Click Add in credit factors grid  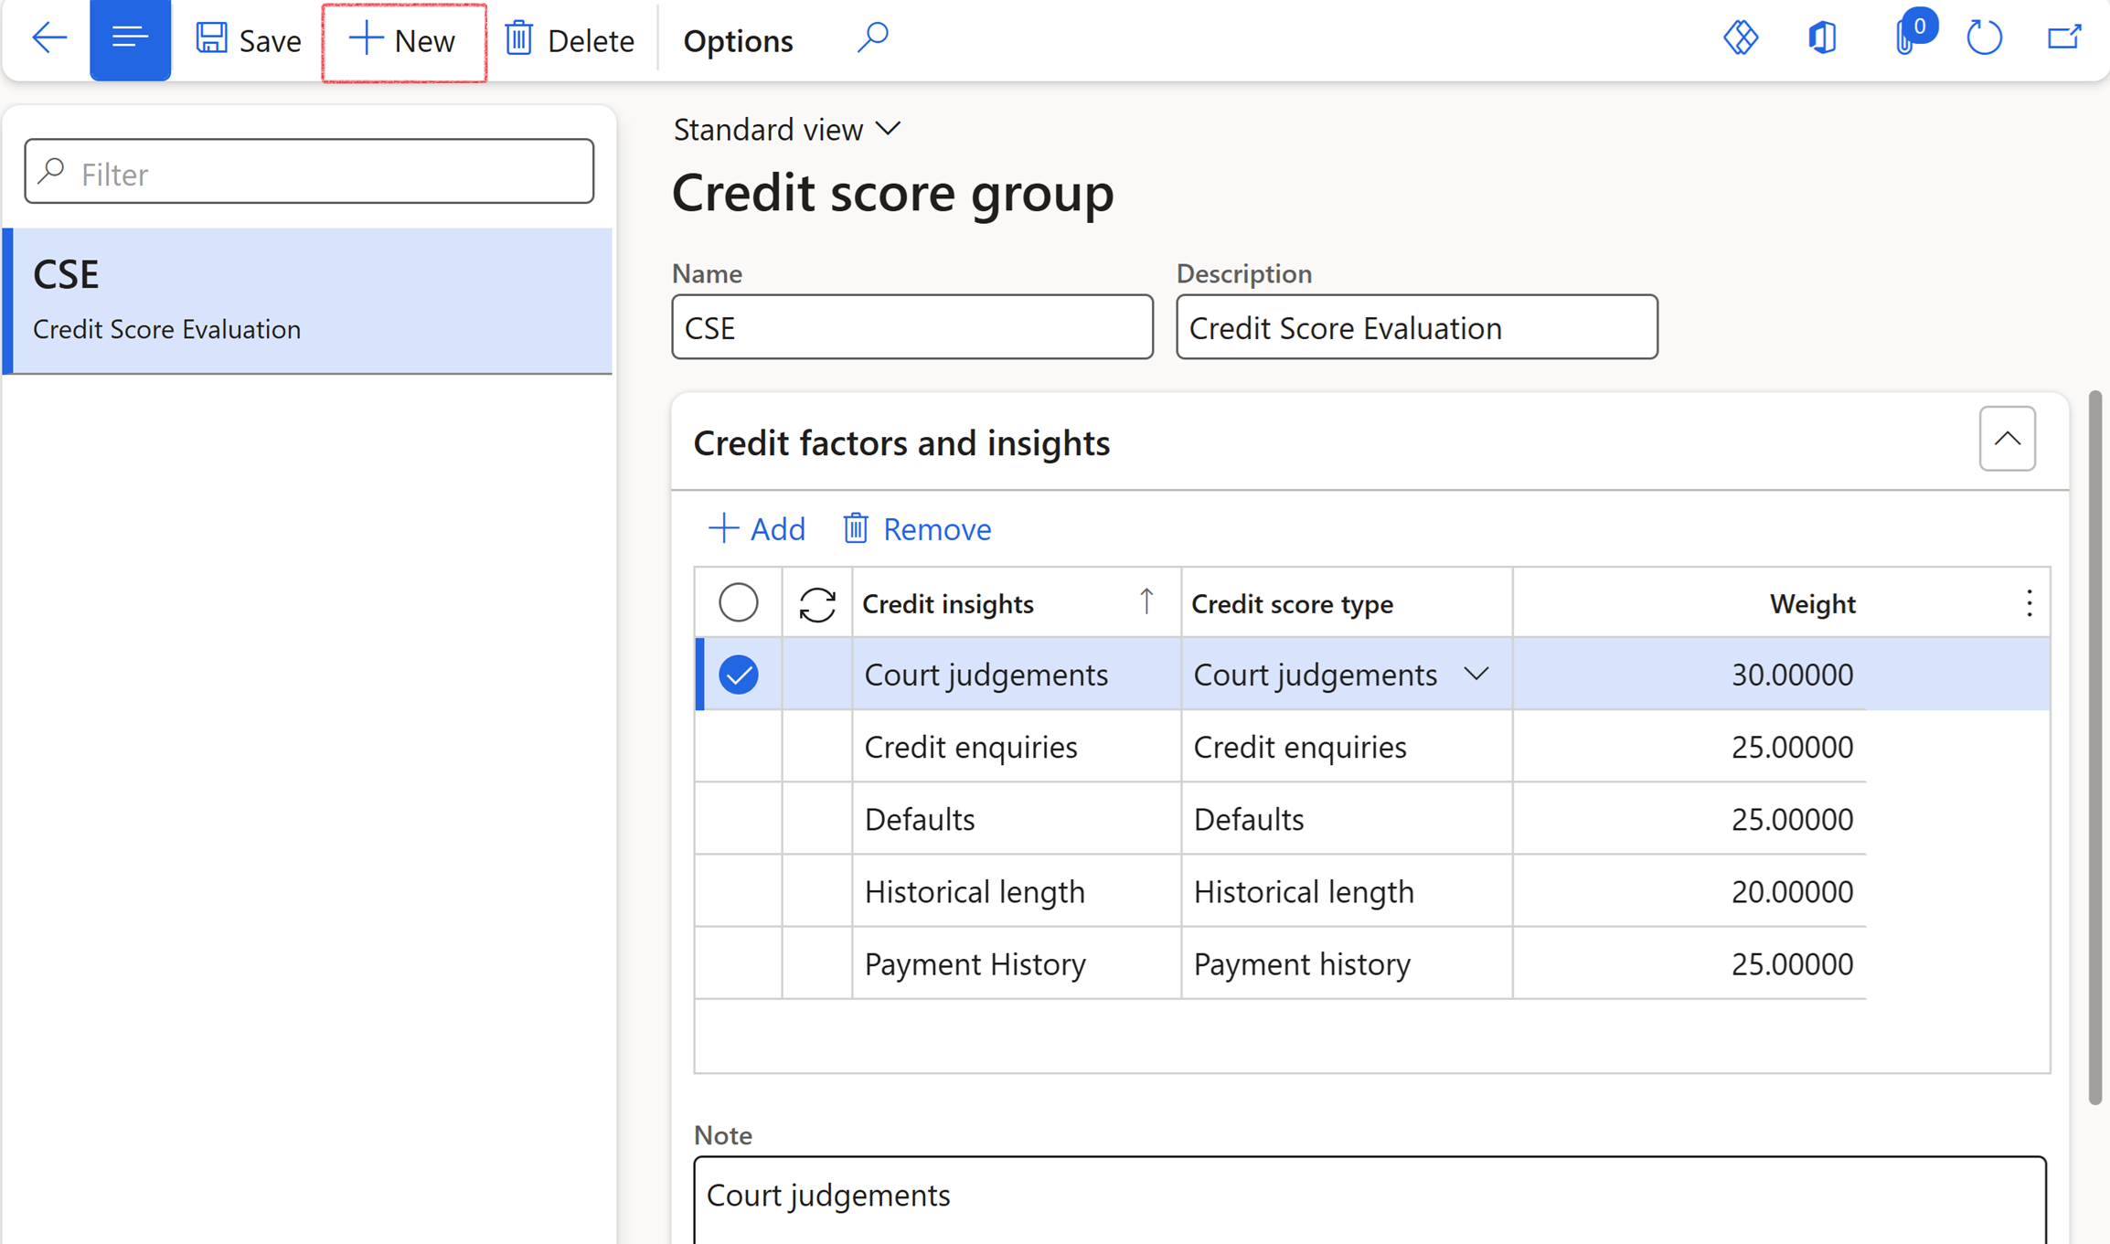coord(757,528)
